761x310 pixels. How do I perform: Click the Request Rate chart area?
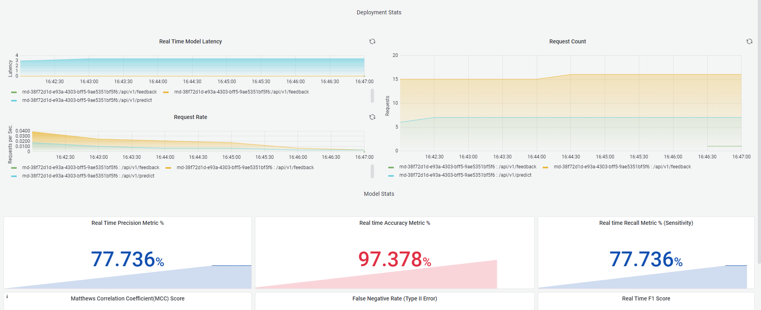[198, 141]
